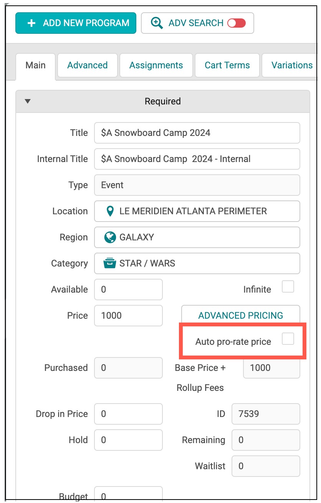Click the category box icon

pyautogui.click(x=110, y=263)
